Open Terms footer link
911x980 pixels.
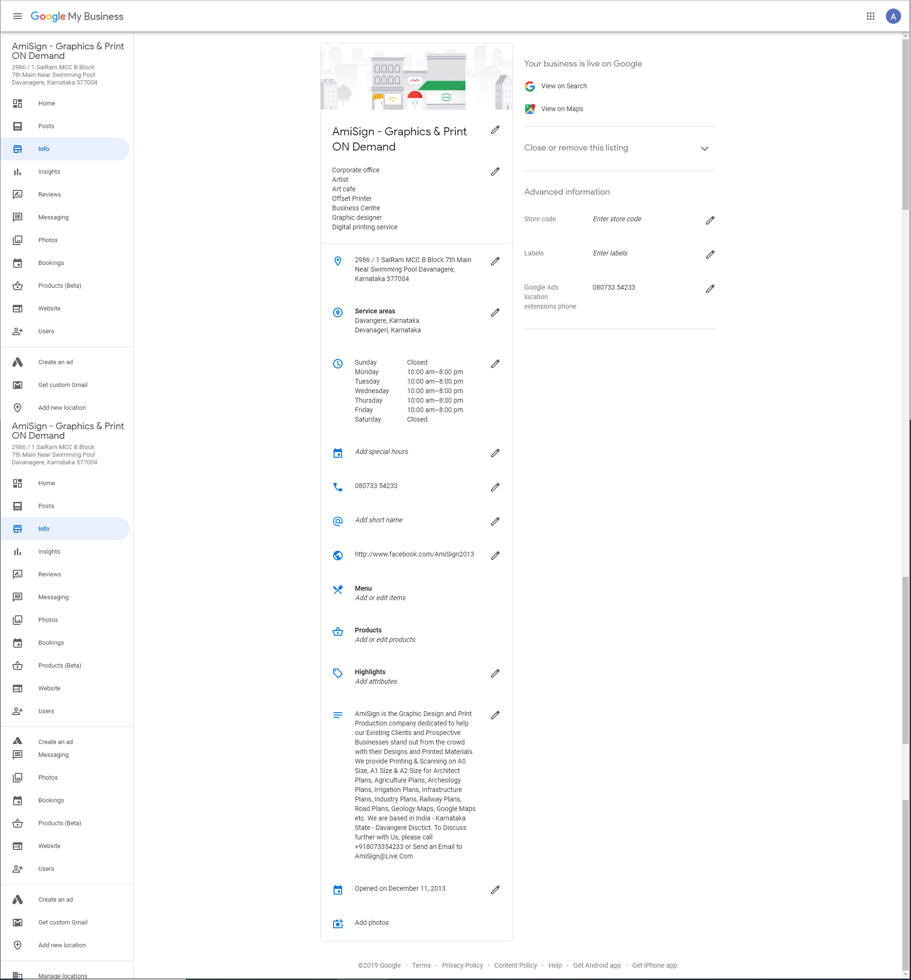click(x=421, y=965)
